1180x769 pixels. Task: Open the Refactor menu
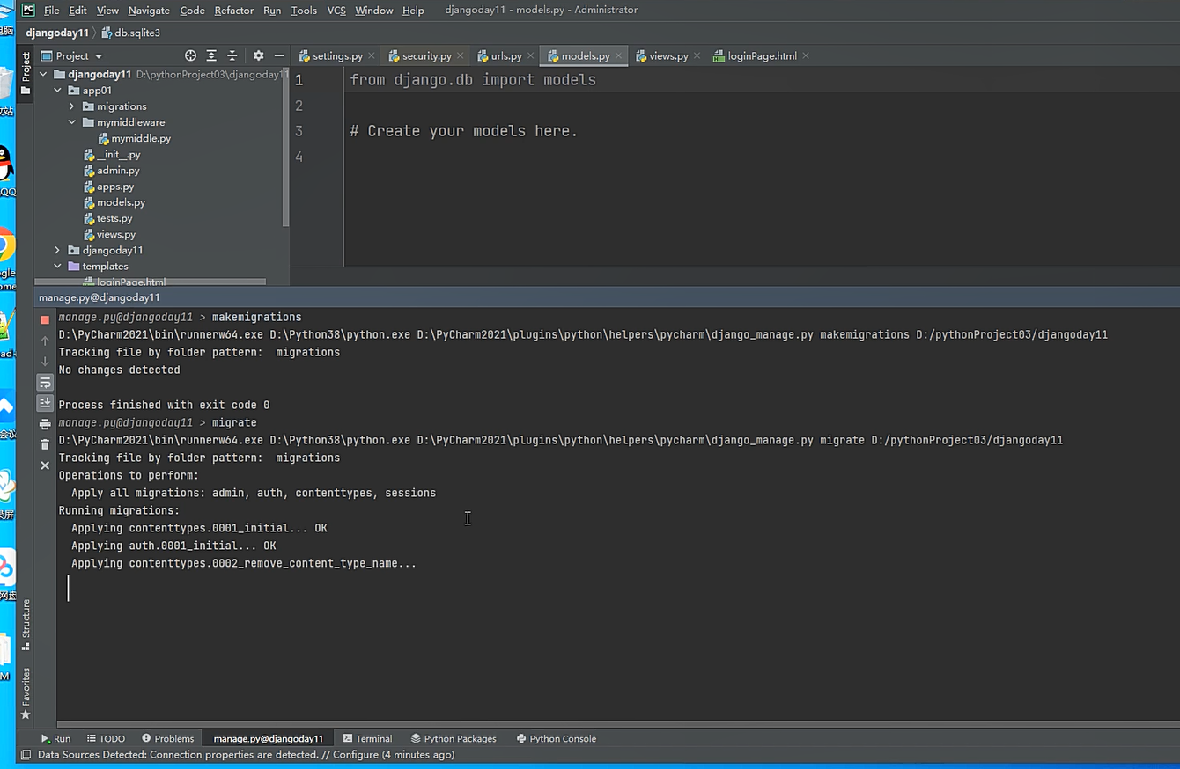point(233,11)
